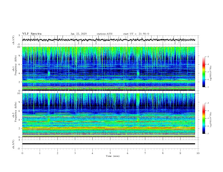The height and width of the screenshot is (172, 223).
Task: Click the "station=ATH" header label
Action: [104, 34]
